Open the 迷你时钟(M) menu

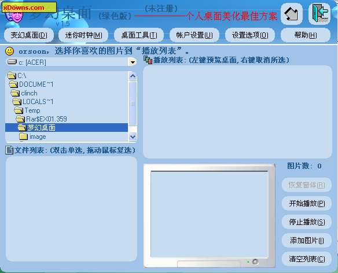pos(83,35)
